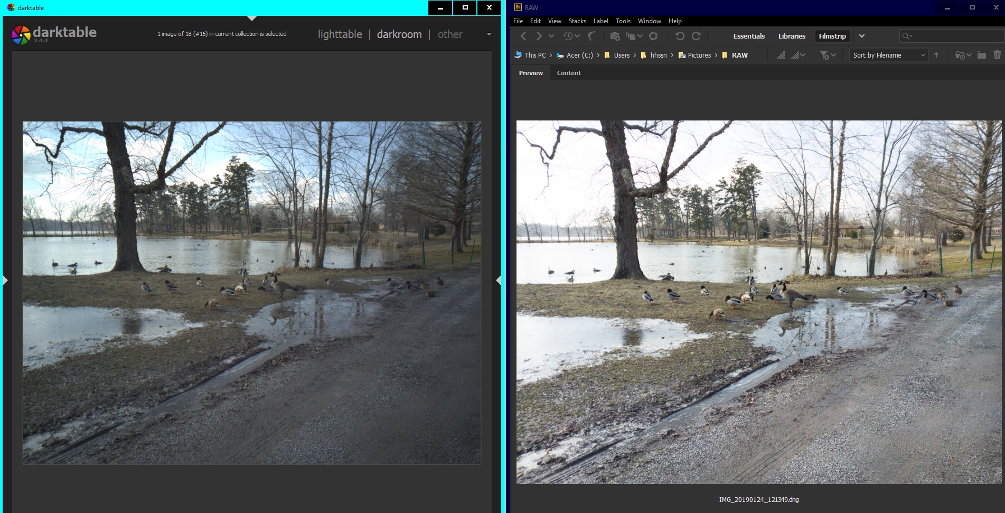
Task: Delete item using the trash icon
Action: (997, 55)
